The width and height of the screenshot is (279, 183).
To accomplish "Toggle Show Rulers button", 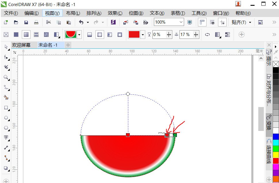I will pos(202,22).
